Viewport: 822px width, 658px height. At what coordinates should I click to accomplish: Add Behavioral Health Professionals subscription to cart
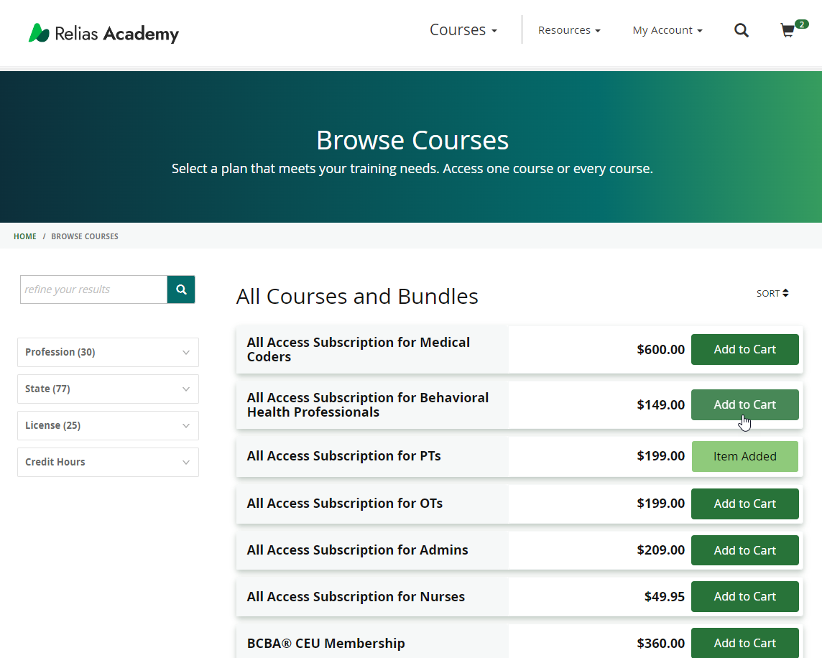[744, 404]
